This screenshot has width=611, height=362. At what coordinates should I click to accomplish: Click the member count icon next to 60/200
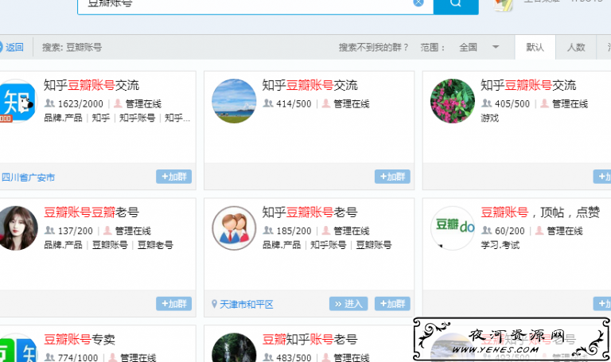[487, 230]
